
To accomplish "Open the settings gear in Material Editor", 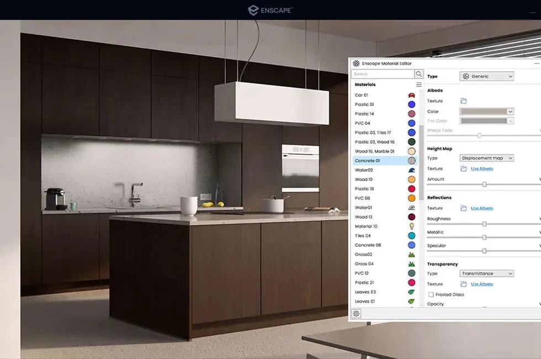I will pos(356,314).
